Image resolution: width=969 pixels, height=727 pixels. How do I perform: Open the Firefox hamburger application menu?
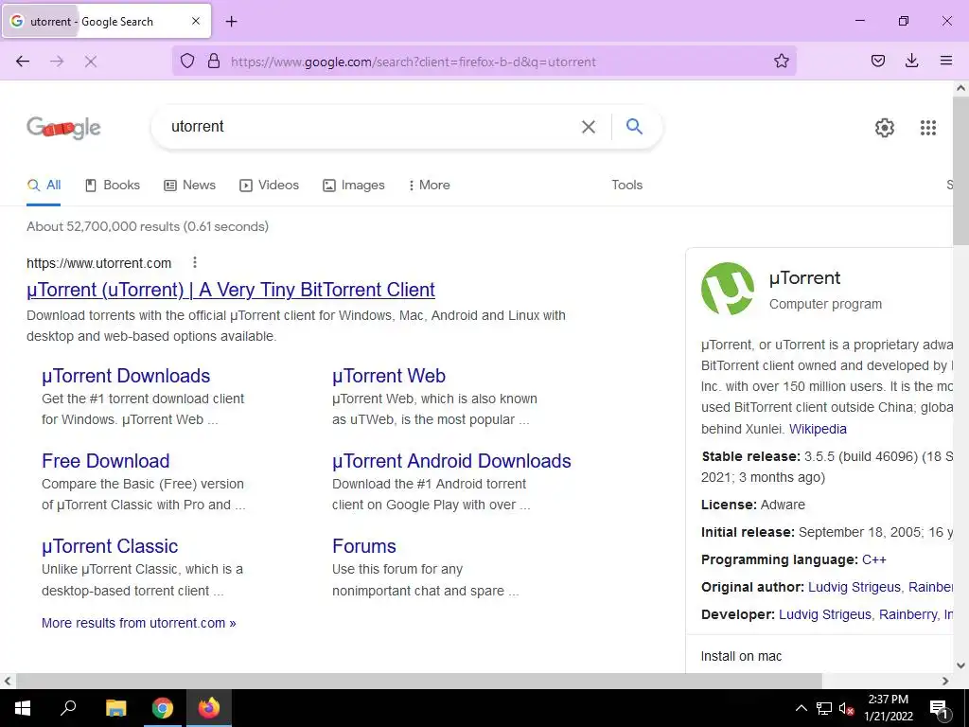point(945,61)
